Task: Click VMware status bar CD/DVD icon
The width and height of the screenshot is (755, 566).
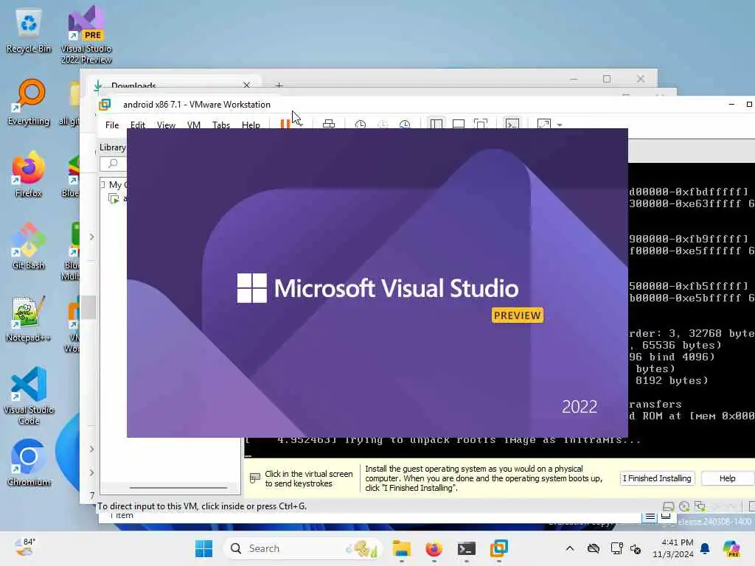Action: click(x=684, y=506)
